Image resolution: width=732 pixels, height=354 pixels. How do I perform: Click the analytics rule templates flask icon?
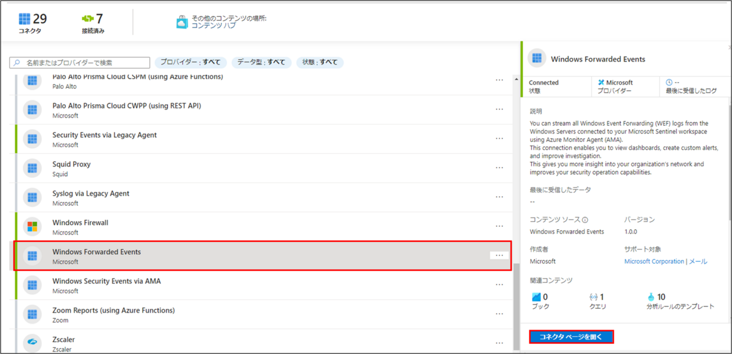(651, 297)
